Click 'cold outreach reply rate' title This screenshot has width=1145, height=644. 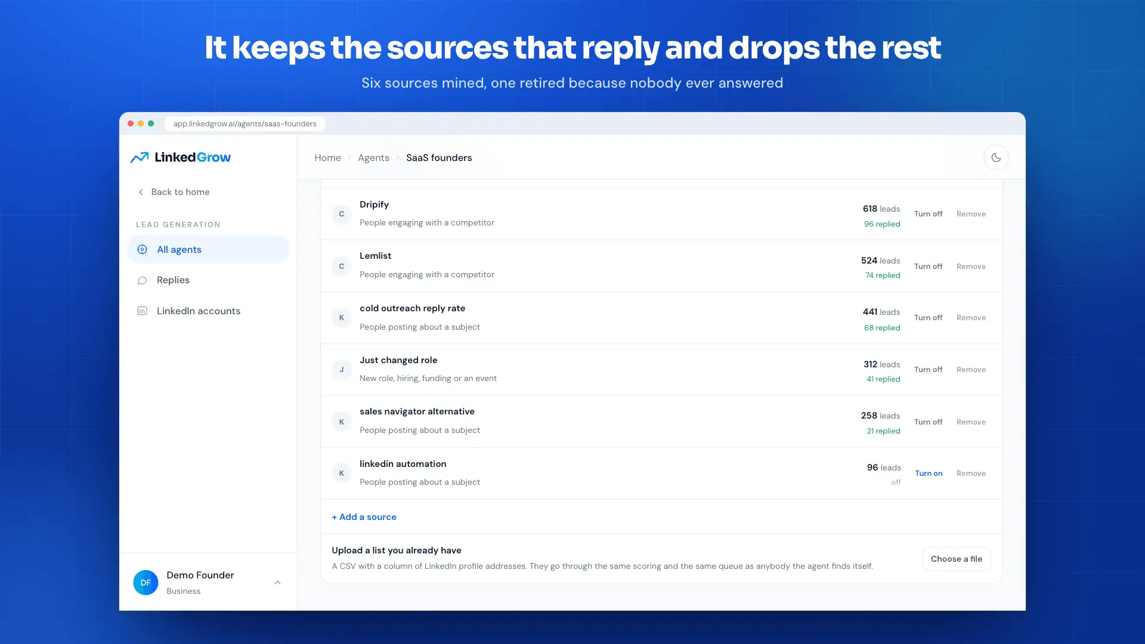click(x=412, y=308)
